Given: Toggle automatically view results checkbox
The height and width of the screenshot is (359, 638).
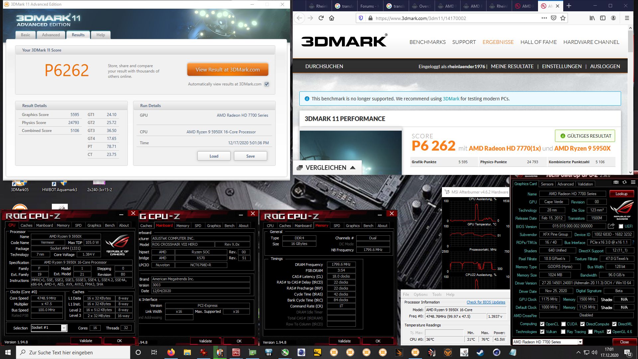Looking at the screenshot, I should (266, 84).
